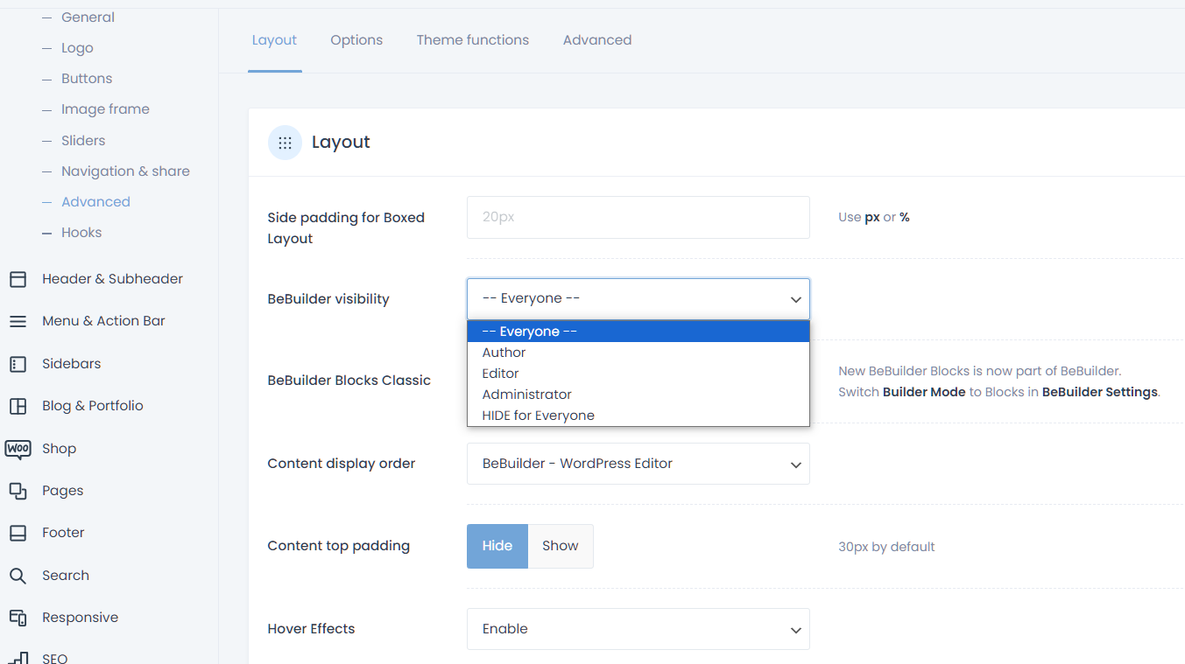Screen dimensions: 1185x664
Task: Select Hide for Content top padding
Action: pos(497,546)
